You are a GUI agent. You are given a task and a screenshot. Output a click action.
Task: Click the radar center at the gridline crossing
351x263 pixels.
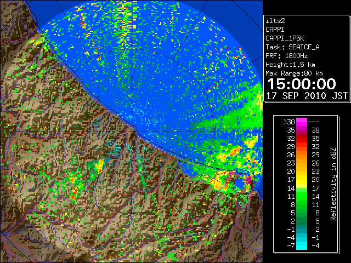[132, 131]
